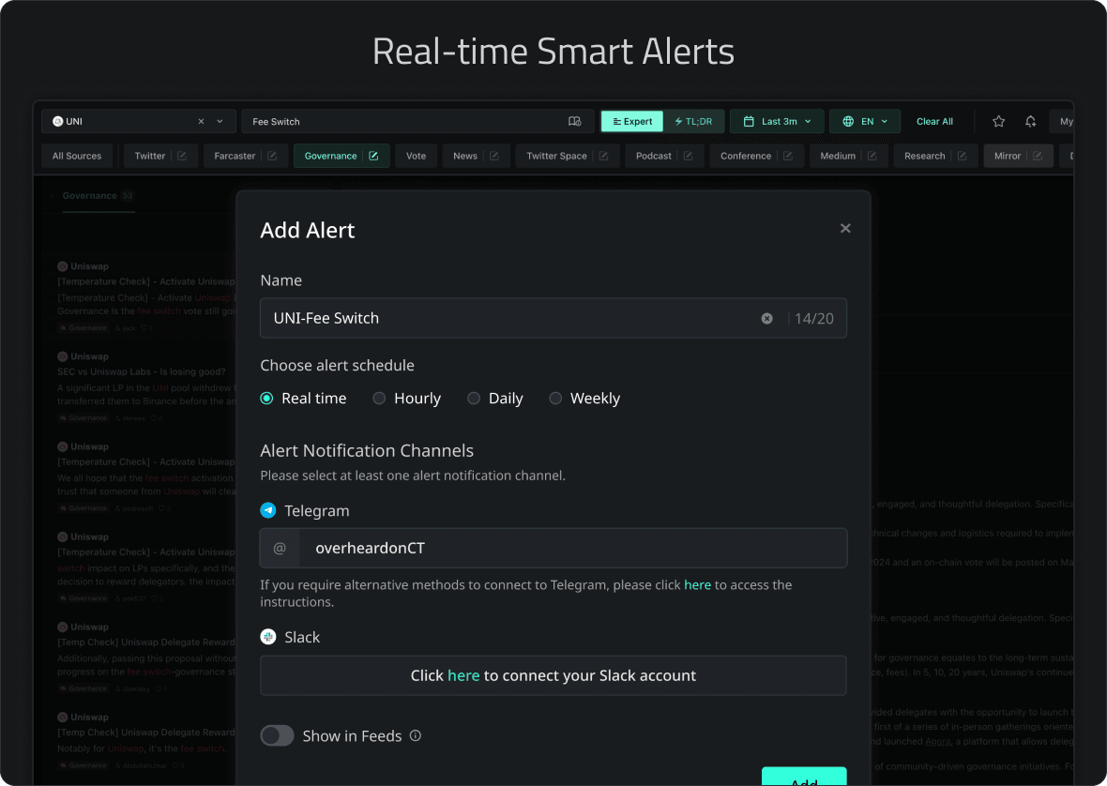Select the Twitter Space tab
1107x786 pixels.
pyautogui.click(x=556, y=156)
